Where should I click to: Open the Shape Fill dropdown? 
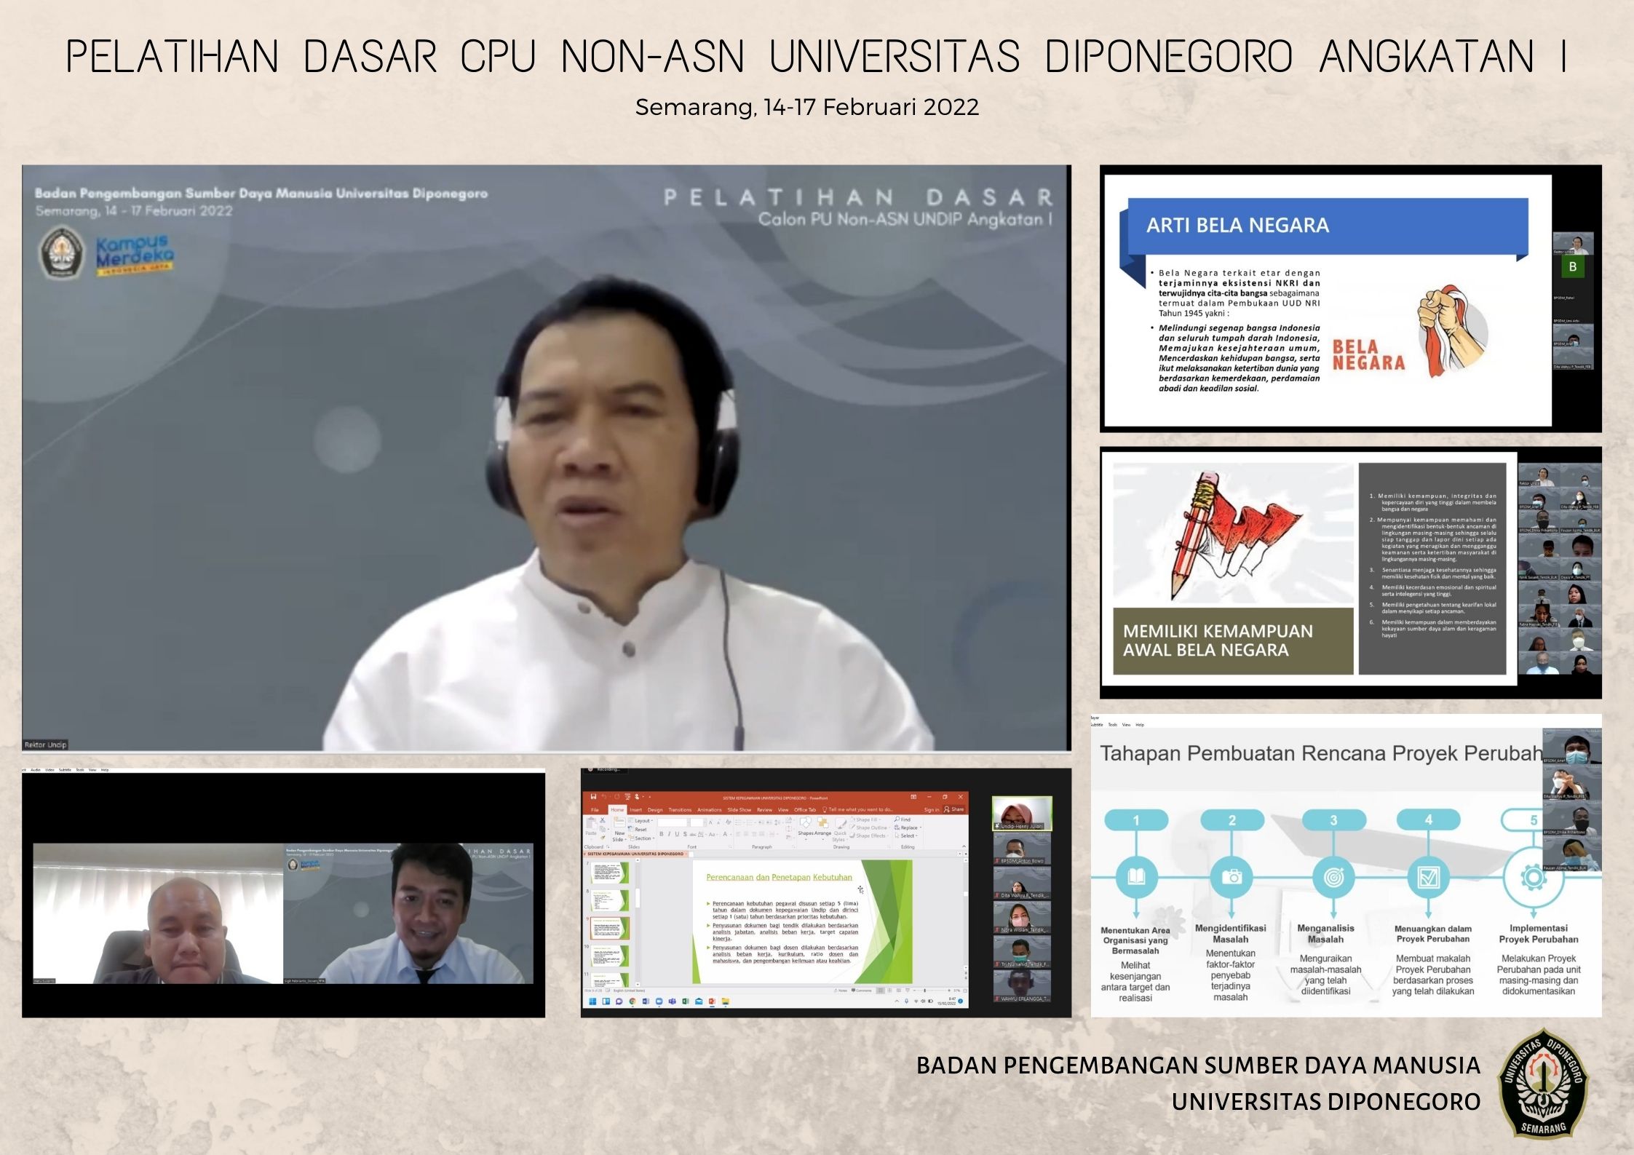coord(866,819)
